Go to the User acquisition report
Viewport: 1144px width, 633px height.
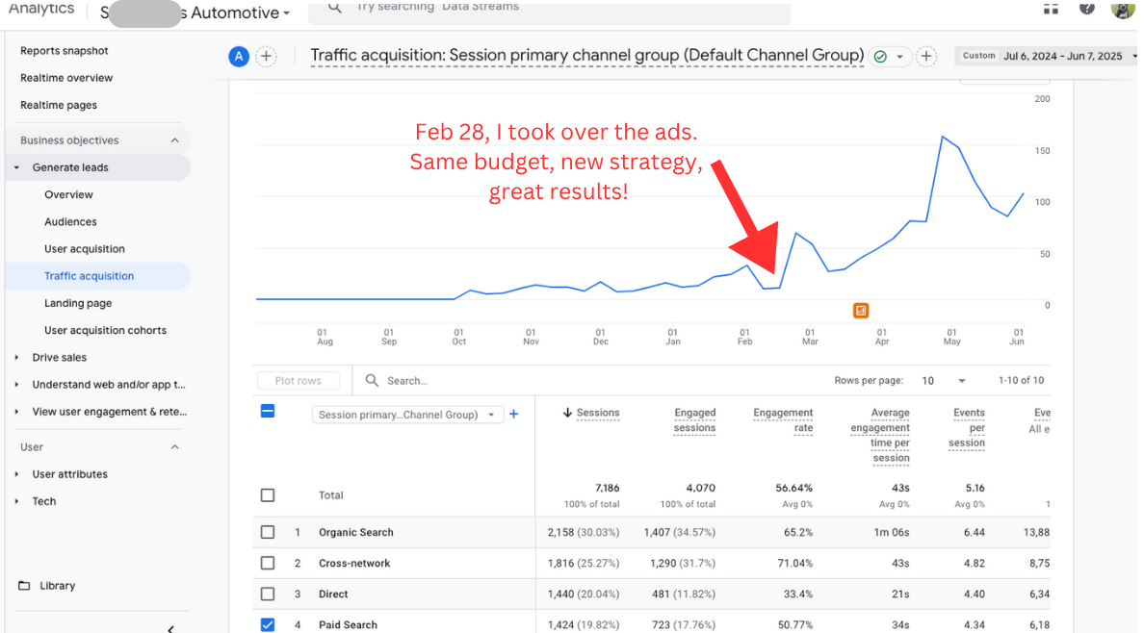click(85, 248)
